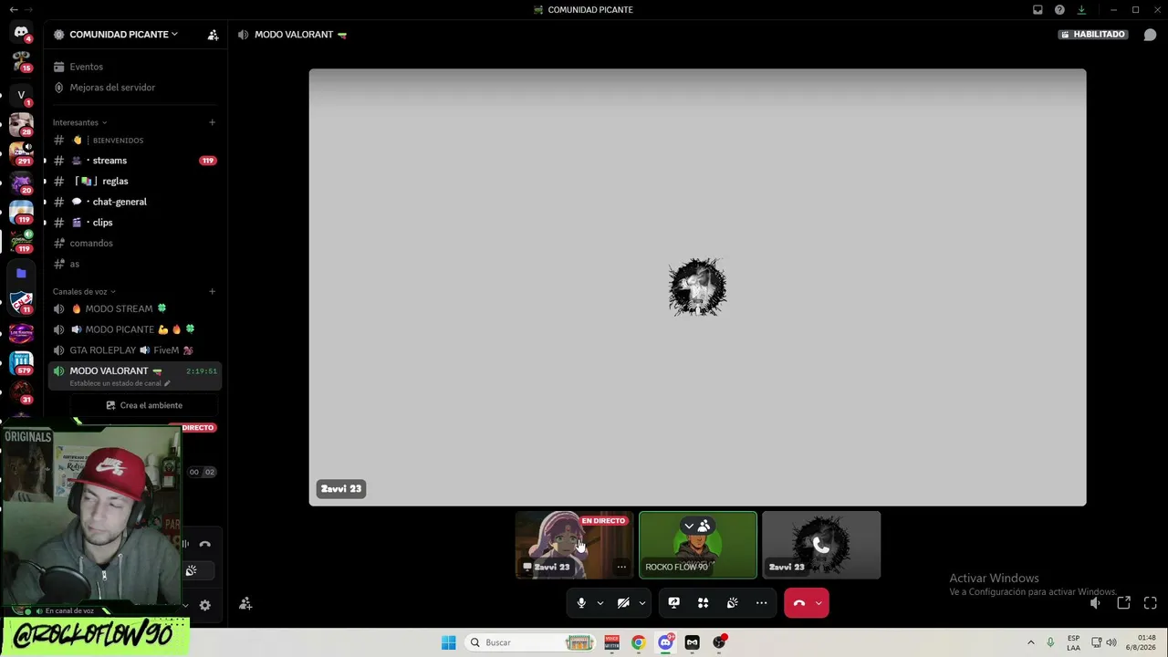Open Discord direct messages home
Screen dimensions: 1168x657
tap(21, 33)
